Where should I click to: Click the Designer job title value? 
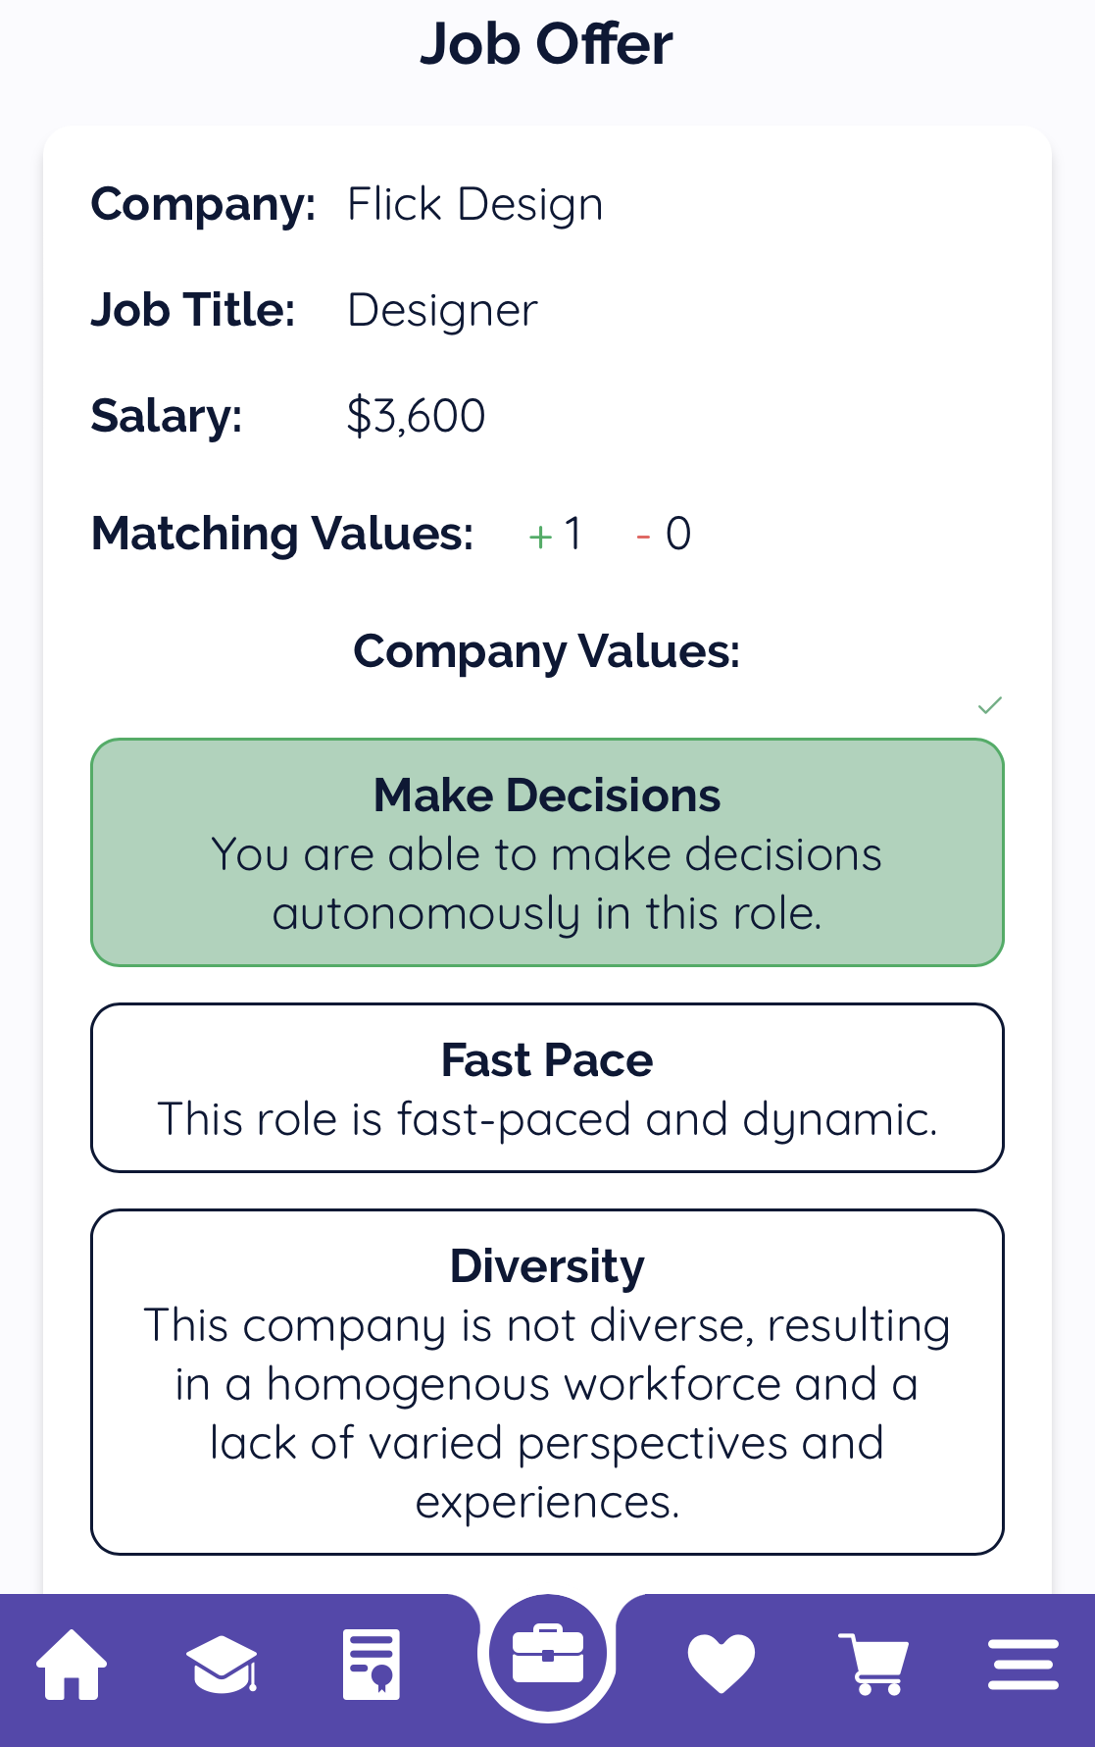pos(443,311)
